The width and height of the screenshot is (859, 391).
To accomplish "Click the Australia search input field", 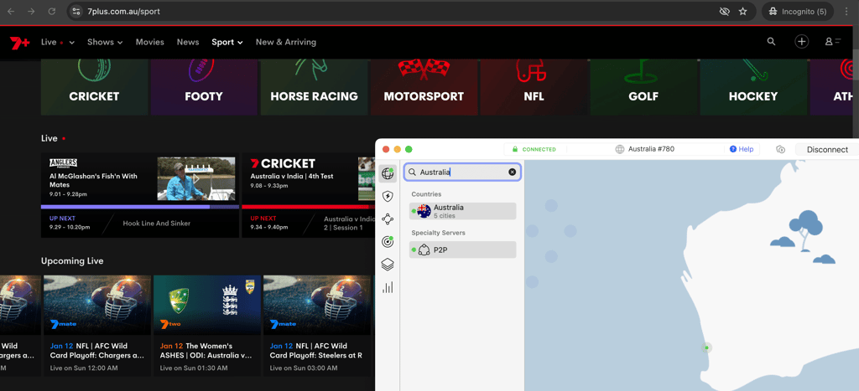I will pyautogui.click(x=462, y=172).
